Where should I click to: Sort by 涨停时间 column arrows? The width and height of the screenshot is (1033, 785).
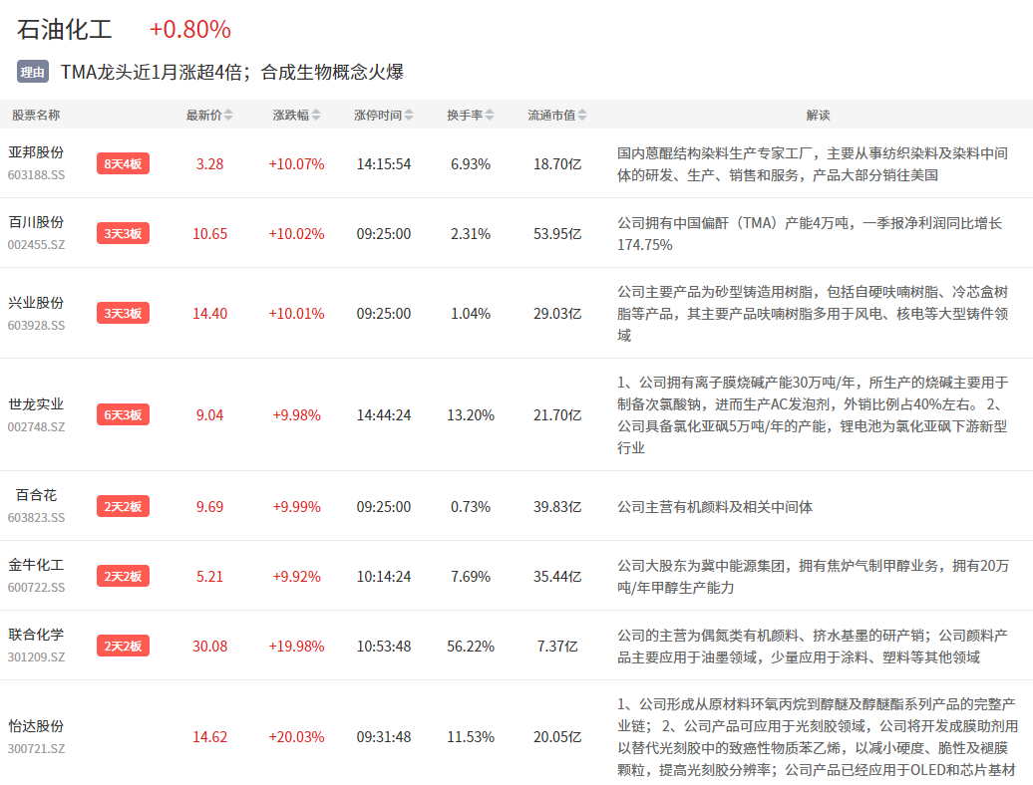point(409,116)
